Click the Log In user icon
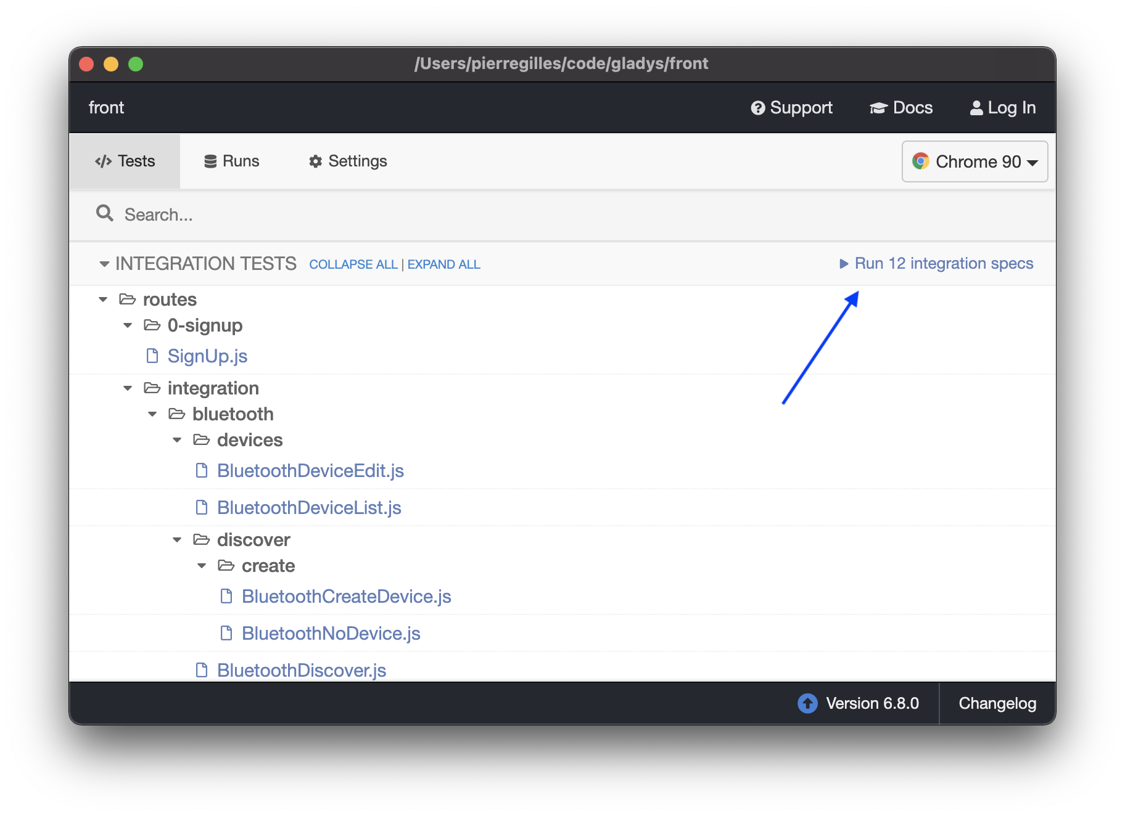 click(x=977, y=107)
